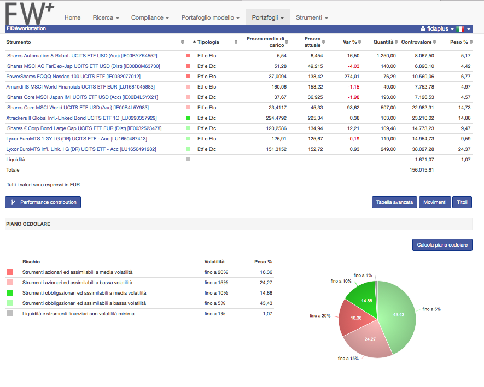The height and width of the screenshot is (387, 484).
Task: Click the 24.27 pink pie slice
Action: pyautogui.click(x=370, y=339)
